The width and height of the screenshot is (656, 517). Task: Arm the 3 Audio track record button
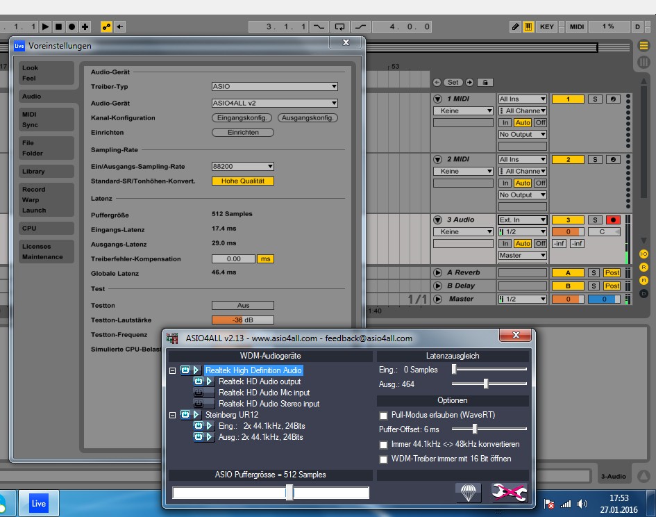click(613, 220)
